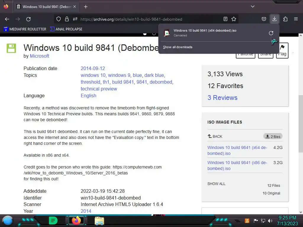Click BACK in ISO image files
Image resolution: width=303 pixels, height=227 pixels.
tap(215, 136)
